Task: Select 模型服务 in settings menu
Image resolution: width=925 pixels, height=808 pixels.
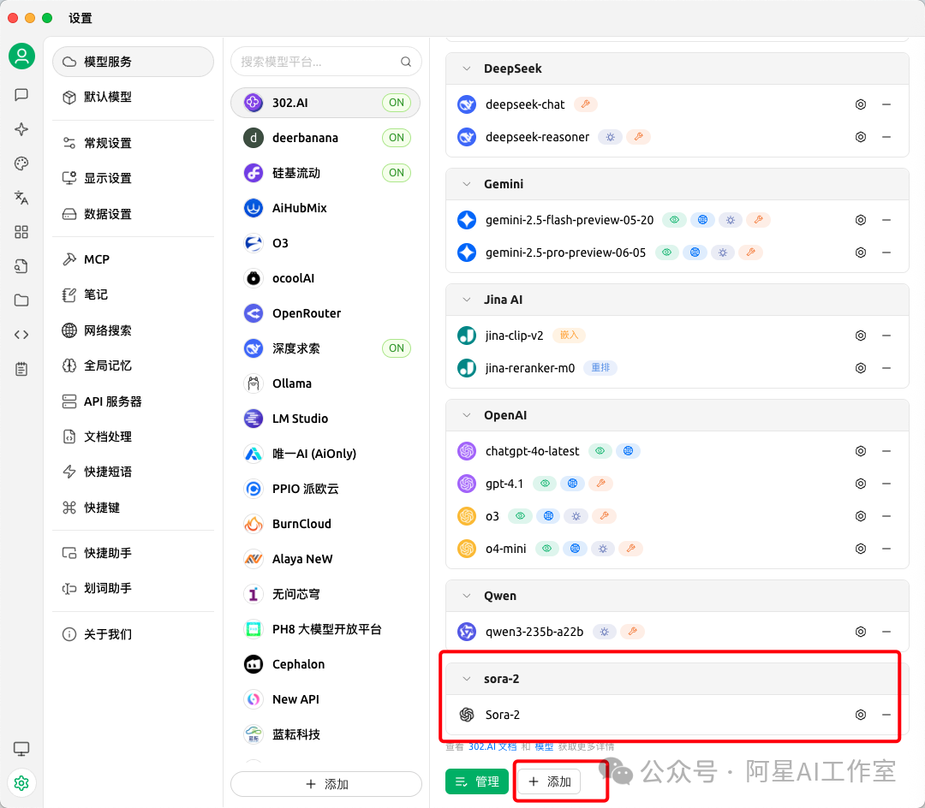Action: click(134, 62)
